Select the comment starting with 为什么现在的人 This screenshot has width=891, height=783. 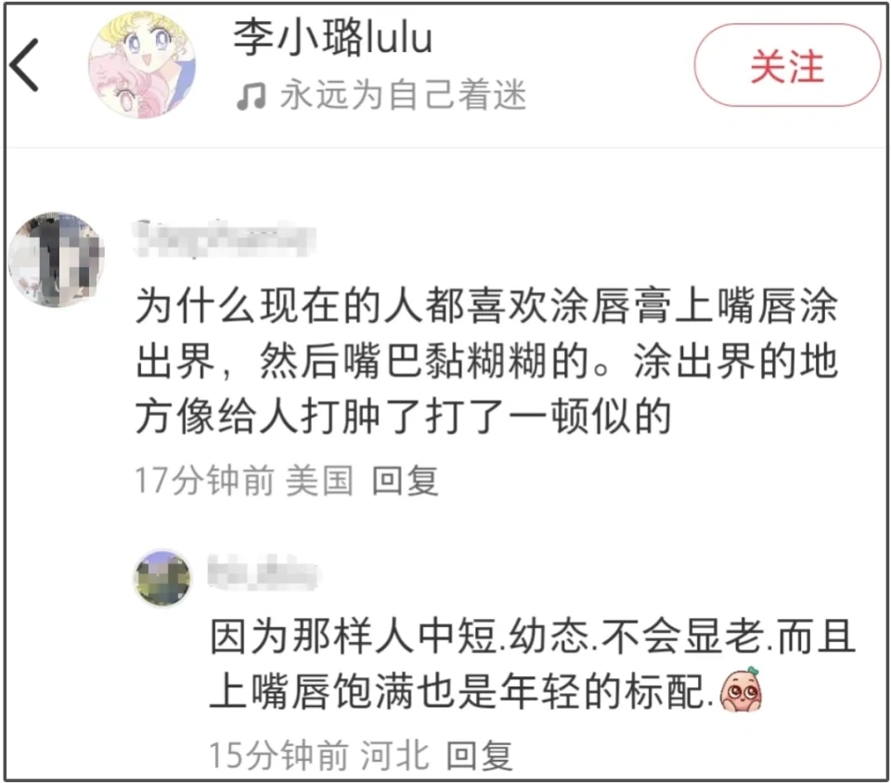[x=486, y=361]
